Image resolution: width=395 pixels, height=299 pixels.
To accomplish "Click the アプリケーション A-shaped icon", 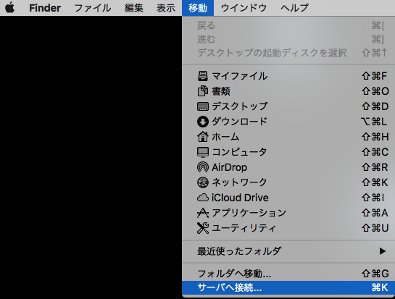I will point(203,213).
